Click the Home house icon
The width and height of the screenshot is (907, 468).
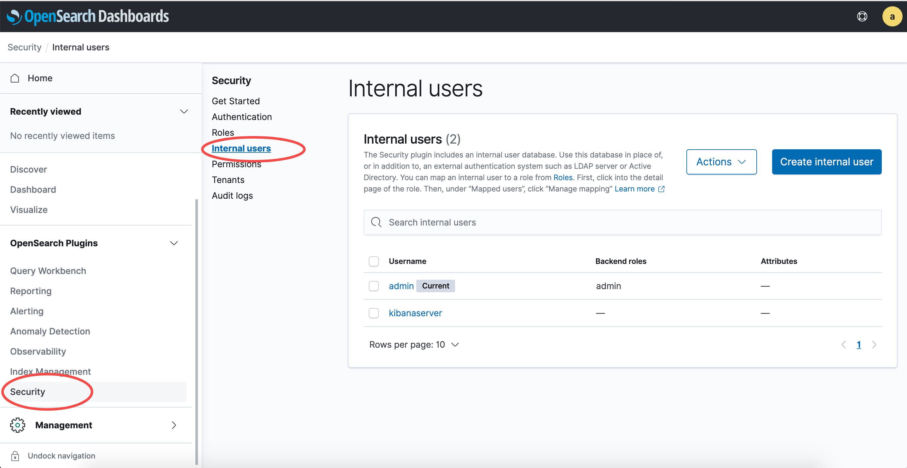tap(15, 78)
